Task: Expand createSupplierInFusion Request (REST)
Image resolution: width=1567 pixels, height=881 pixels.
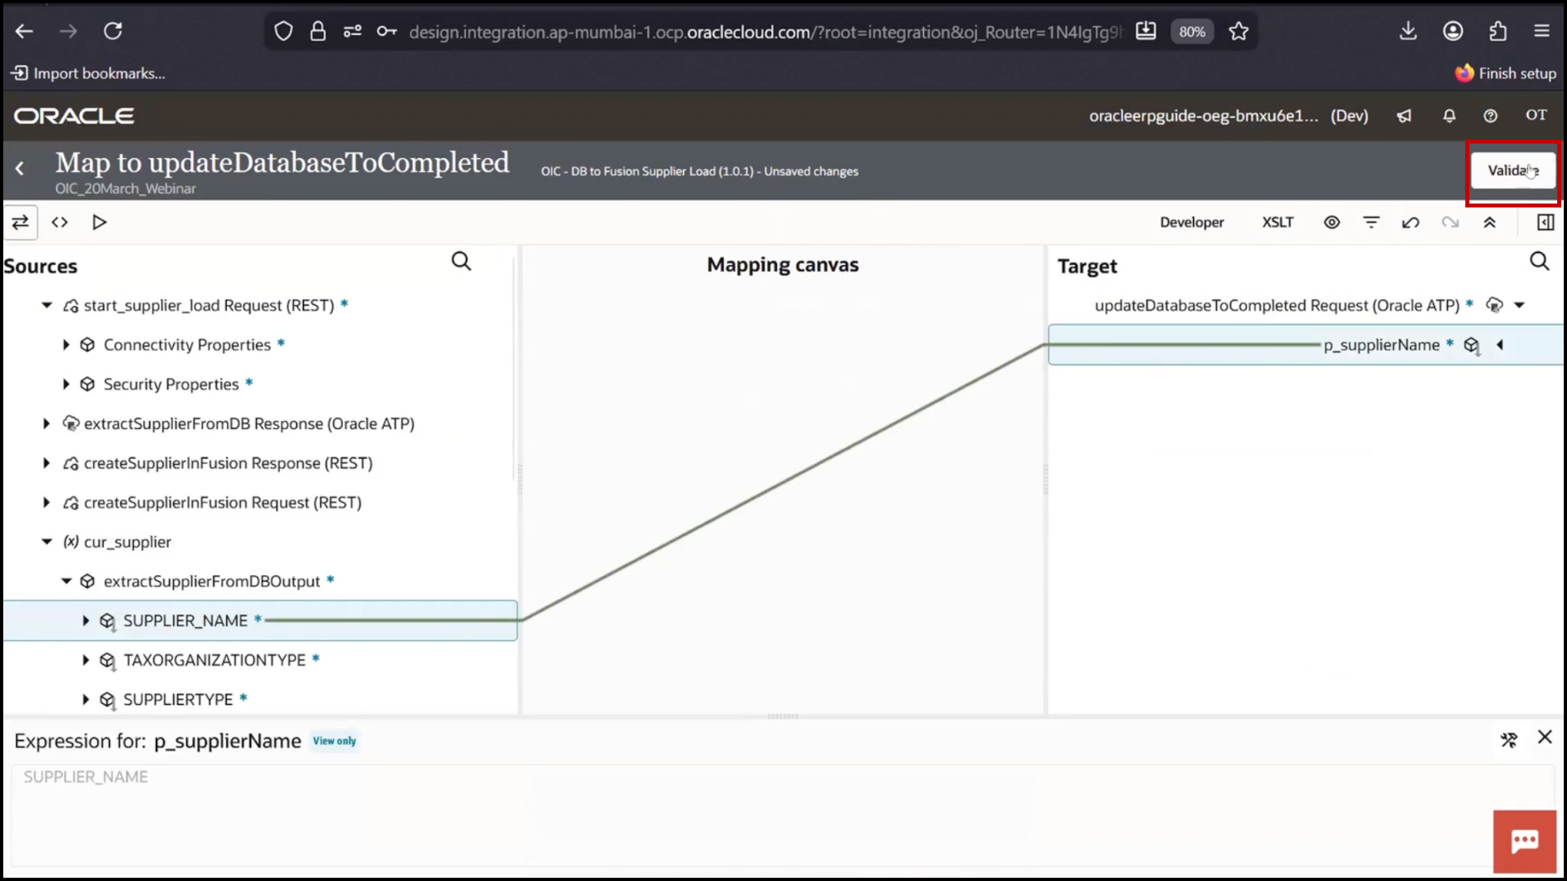Action: click(47, 502)
